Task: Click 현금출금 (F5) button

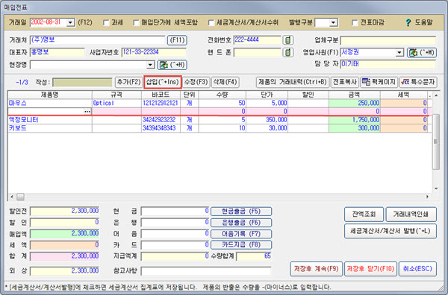Action: click(x=241, y=212)
